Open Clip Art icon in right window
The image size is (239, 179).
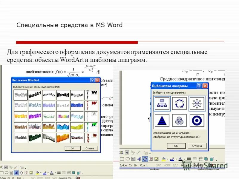click(x=151, y=159)
